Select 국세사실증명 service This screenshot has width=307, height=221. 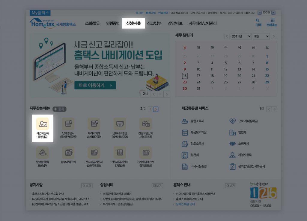[x=194, y=166]
